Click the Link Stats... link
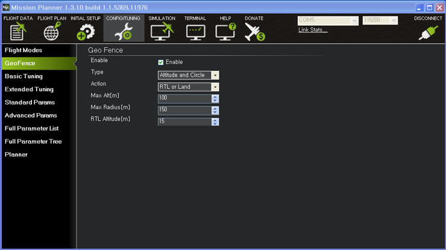 click(x=313, y=30)
